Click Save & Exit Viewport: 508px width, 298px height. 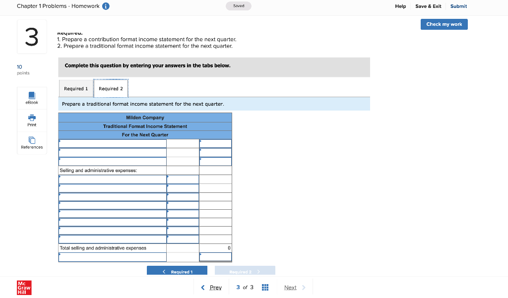pyautogui.click(x=428, y=6)
